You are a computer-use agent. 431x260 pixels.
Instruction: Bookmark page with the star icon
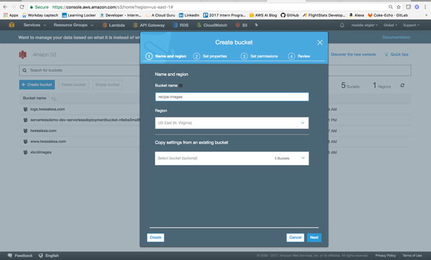click(398, 6)
